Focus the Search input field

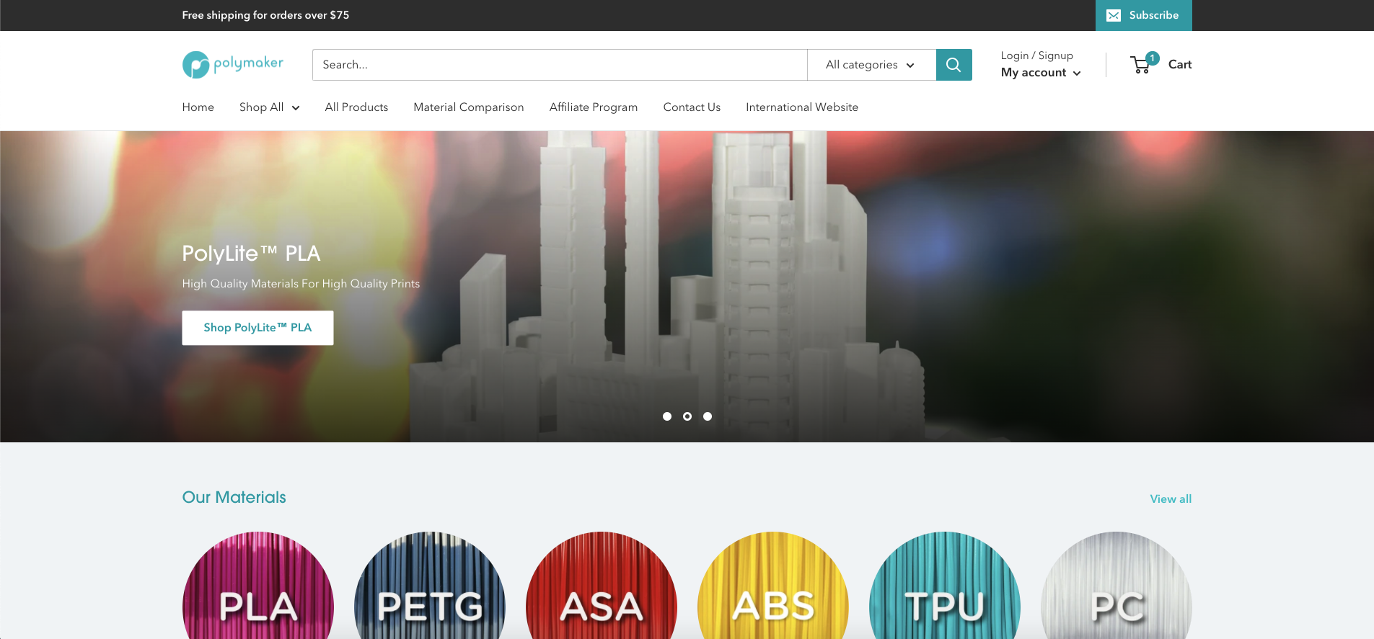coord(560,65)
